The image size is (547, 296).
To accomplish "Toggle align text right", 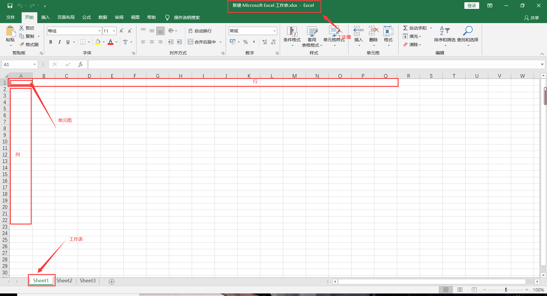I will click(x=160, y=42).
